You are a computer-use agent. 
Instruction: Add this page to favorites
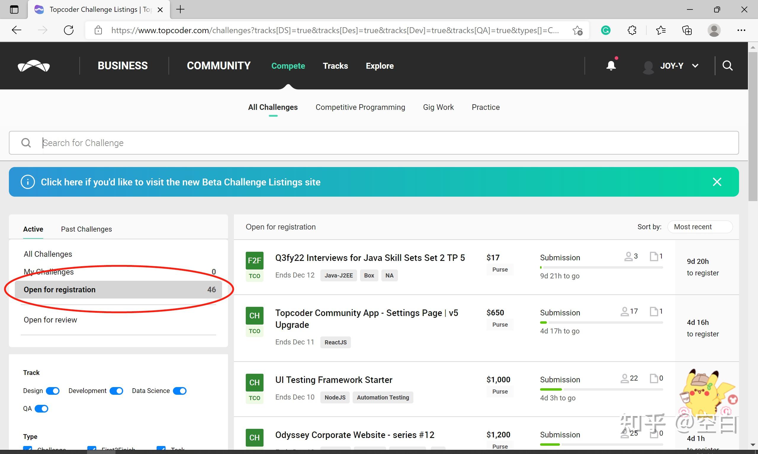pyautogui.click(x=577, y=30)
